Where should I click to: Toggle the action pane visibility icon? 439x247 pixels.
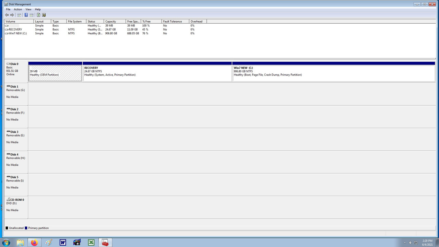point(32,15)
